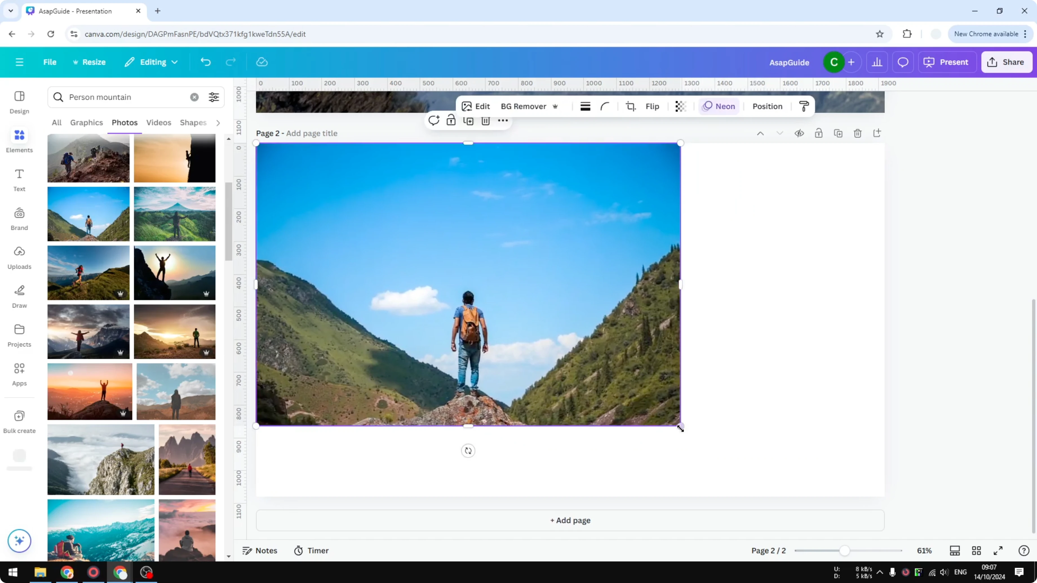Open the Bulk create panel
Image resolution: width=1037 pixels, height=583 pixels.
click(x=19, y=421)
